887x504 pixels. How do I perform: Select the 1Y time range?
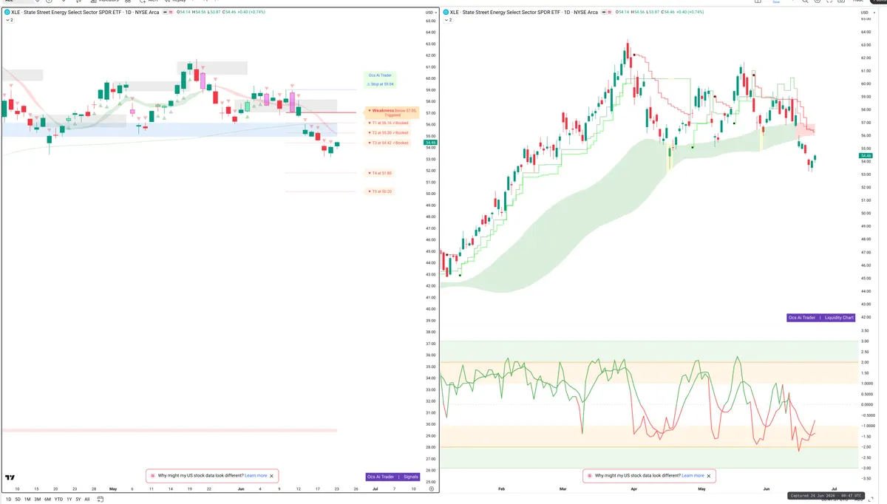coord(69,499)
